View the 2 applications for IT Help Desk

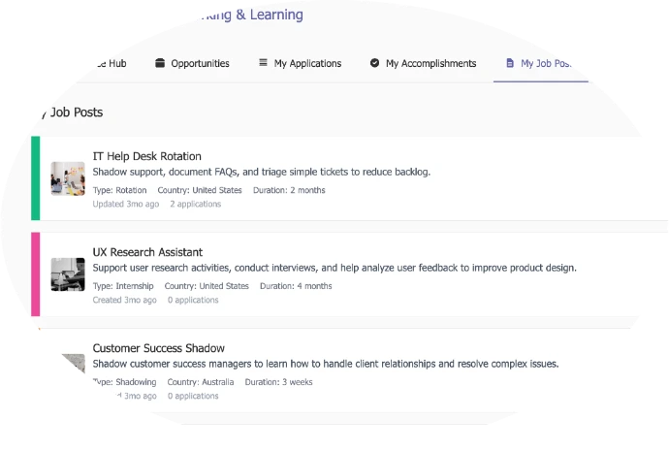coord(195,205)
